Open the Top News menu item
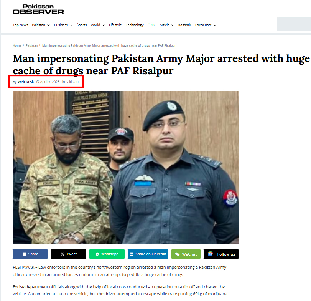The height and width of the screenshot is (301, 311). coord(20,25)
